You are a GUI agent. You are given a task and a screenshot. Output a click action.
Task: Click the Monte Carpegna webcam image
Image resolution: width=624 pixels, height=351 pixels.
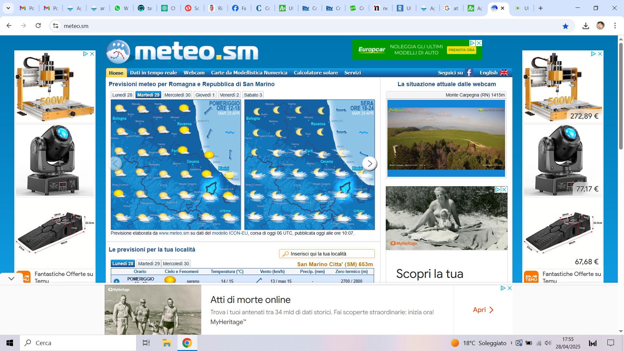pos(446,138)
